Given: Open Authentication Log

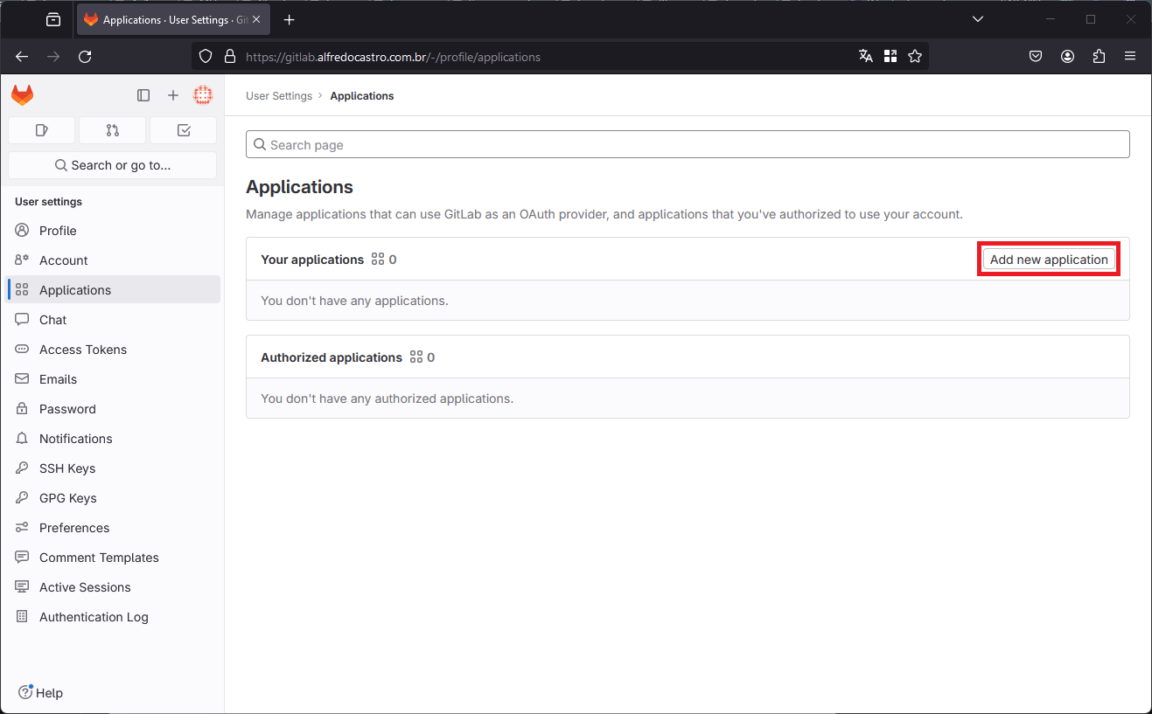Looking at the screenshot, I should 113,617.
